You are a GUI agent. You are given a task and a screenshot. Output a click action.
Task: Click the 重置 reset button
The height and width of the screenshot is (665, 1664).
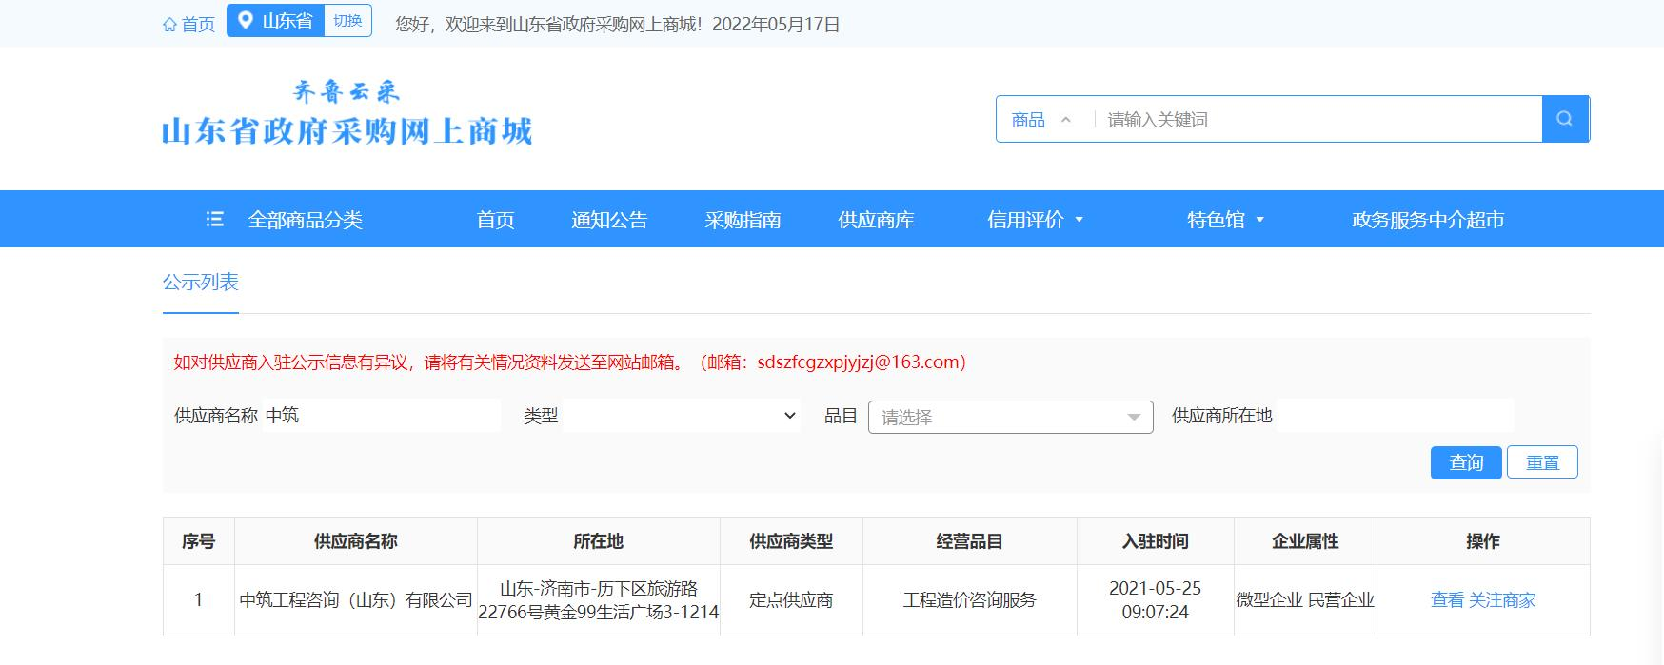tap(1542, 462)
